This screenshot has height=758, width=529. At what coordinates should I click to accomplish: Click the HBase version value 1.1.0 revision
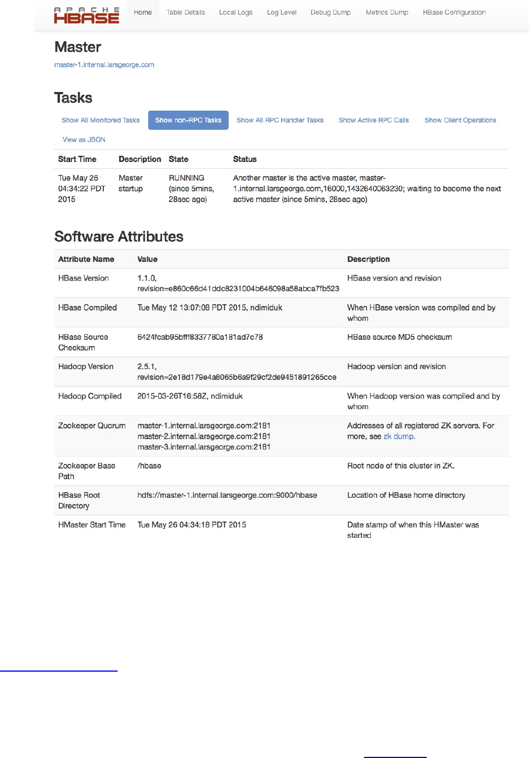238,283
